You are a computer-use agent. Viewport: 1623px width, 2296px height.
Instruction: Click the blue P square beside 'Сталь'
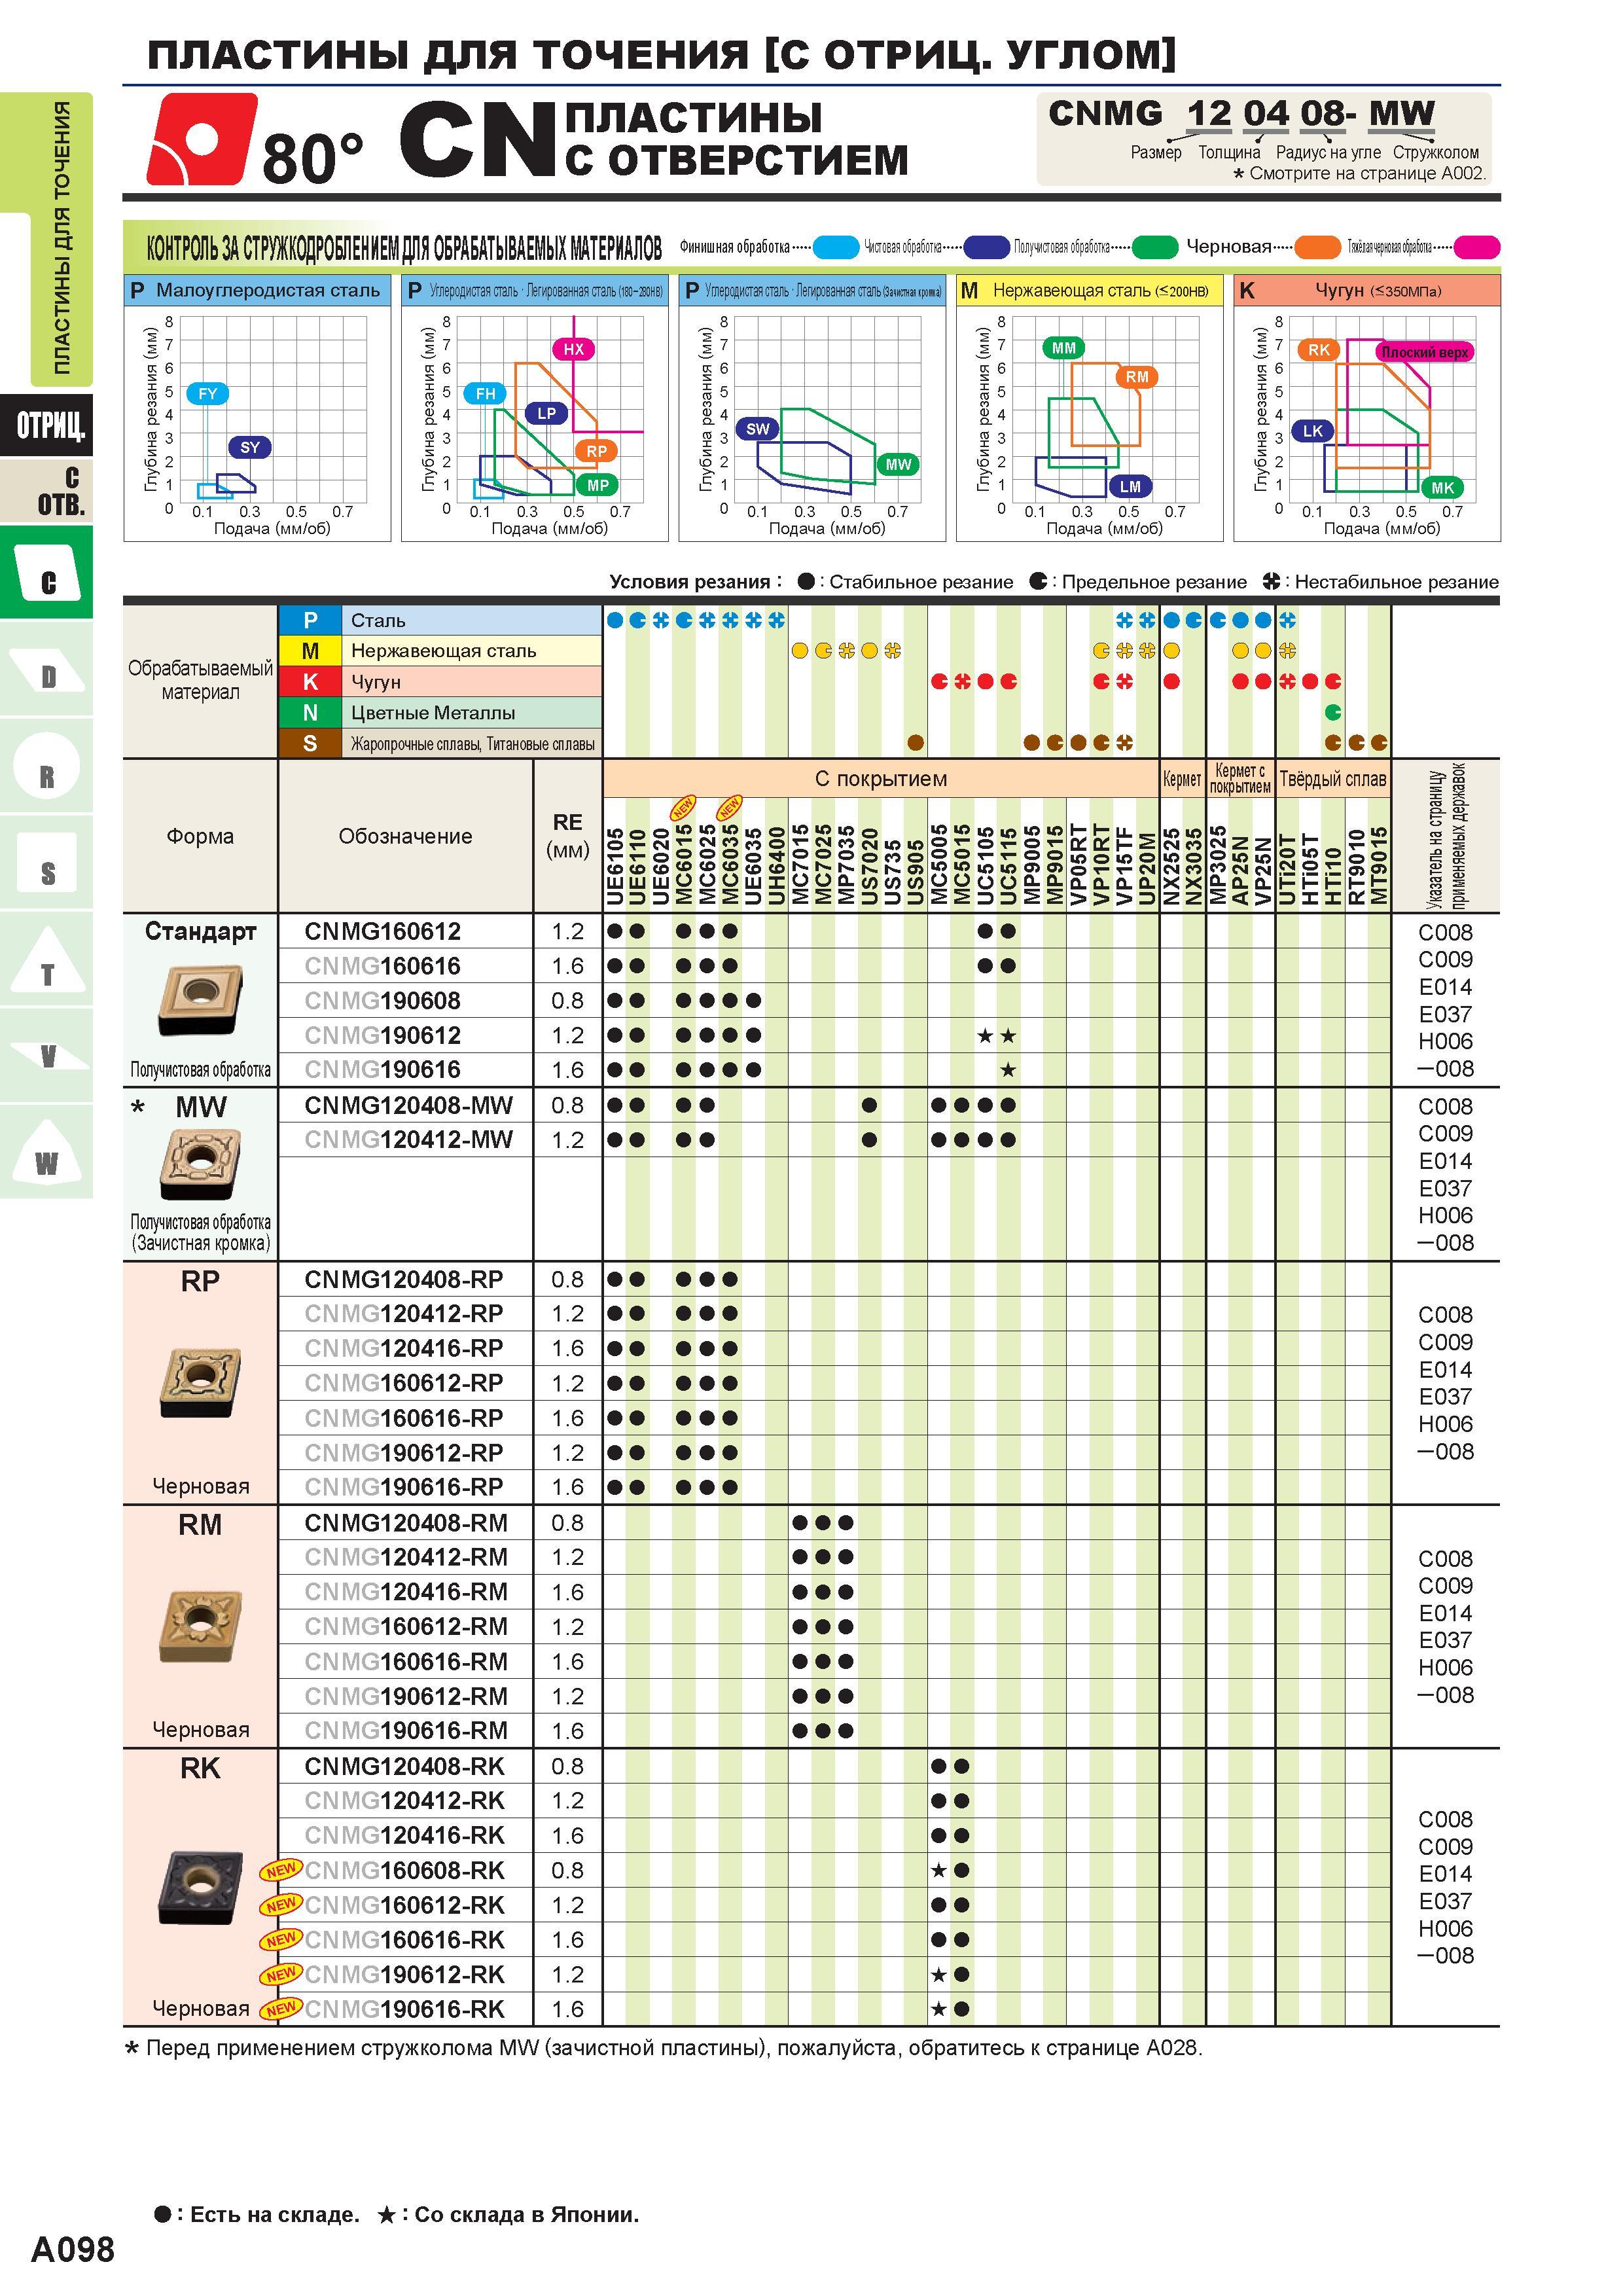coord(310,620)
